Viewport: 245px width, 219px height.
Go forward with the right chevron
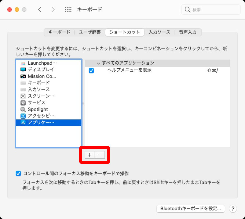(53, 10)
